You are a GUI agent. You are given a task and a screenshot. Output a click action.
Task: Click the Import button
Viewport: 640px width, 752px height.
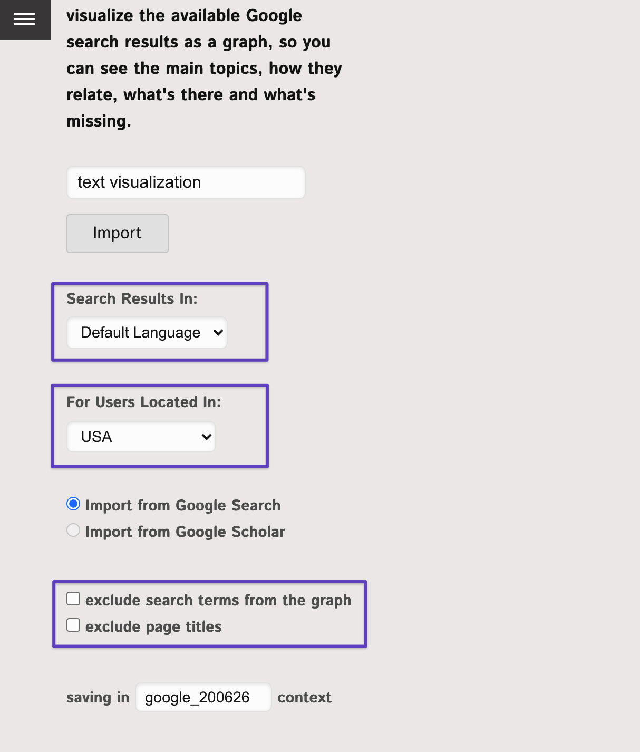(x=117, y=233)
